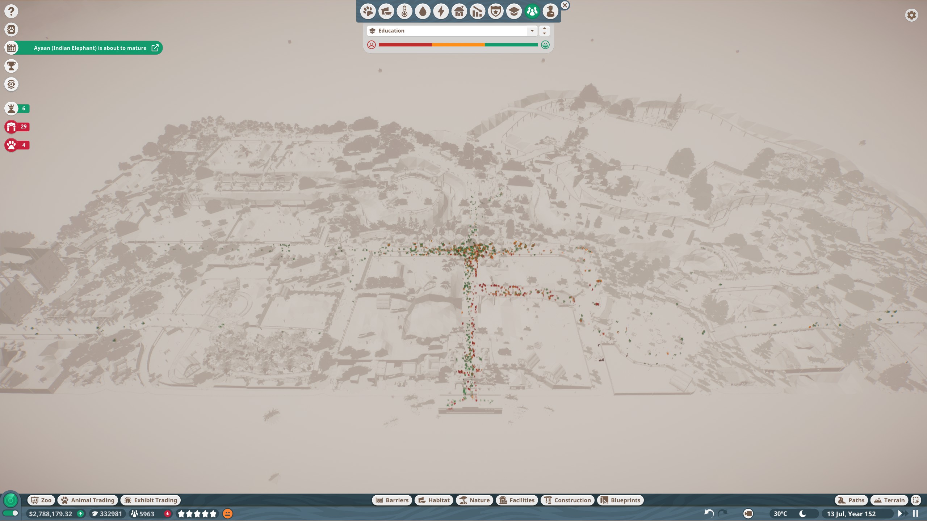This screenshot has height=521, width=927.
Task: Open the staff alerts showing 6
Action: pos(17,109)
